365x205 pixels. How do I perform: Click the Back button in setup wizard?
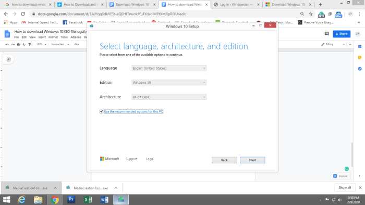coord(224,160)
